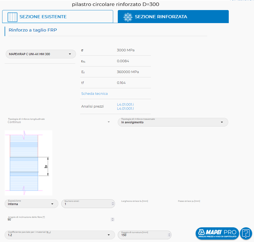Click the reinforced section snowflake icon

tap(128, 17)
